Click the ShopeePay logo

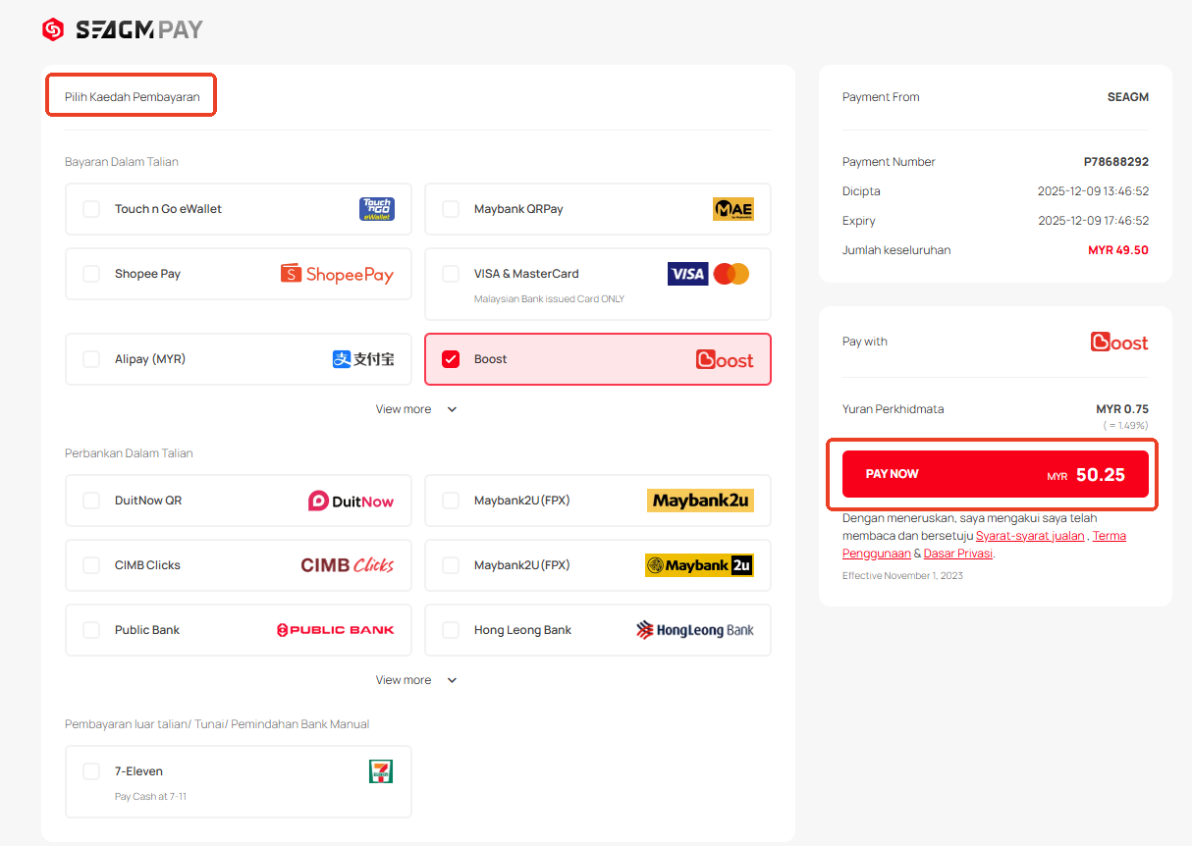coord(337,274)
